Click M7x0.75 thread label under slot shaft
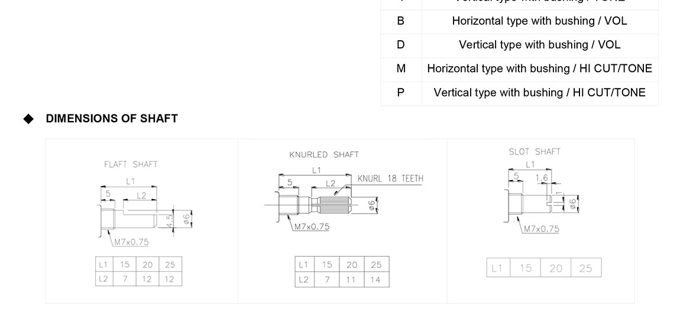The image size is (680, 320). pos(541,229)
